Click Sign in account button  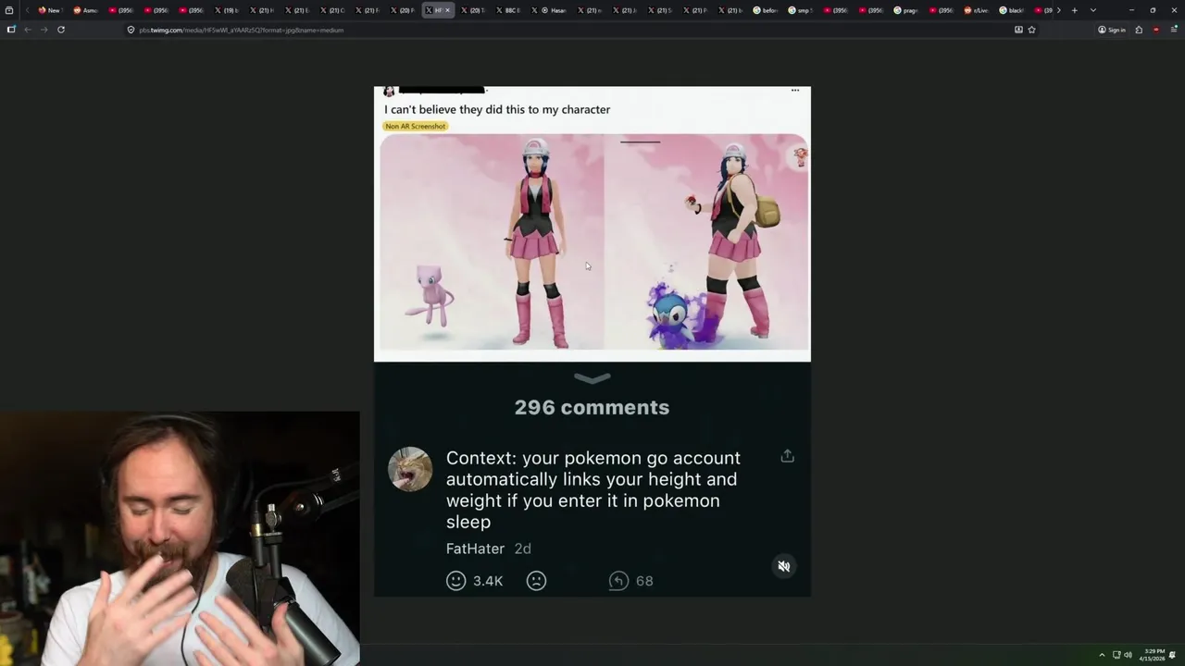tap(1112, 30)
